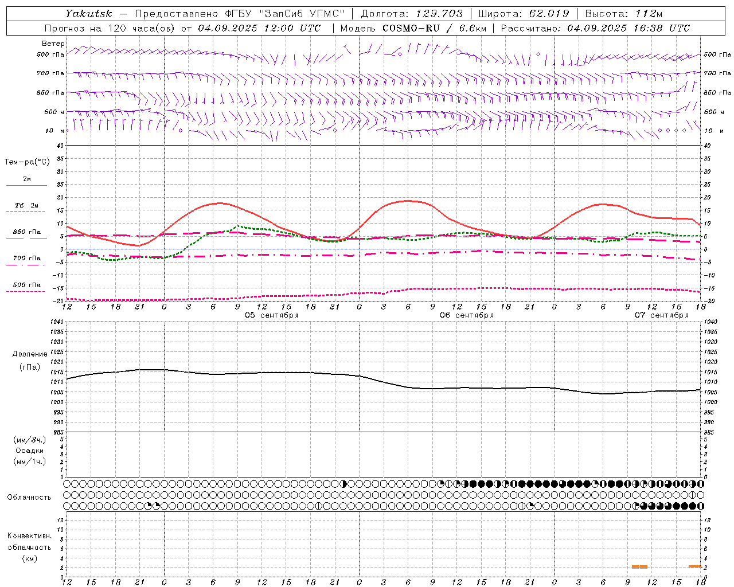The image size is (734, 587).
Task: Click the '(км)' unit label under convective cloudiness
Action: click(x=30, y=558)
